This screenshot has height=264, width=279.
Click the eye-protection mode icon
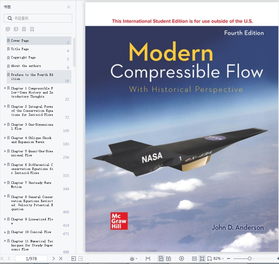[x=132, y=258]
